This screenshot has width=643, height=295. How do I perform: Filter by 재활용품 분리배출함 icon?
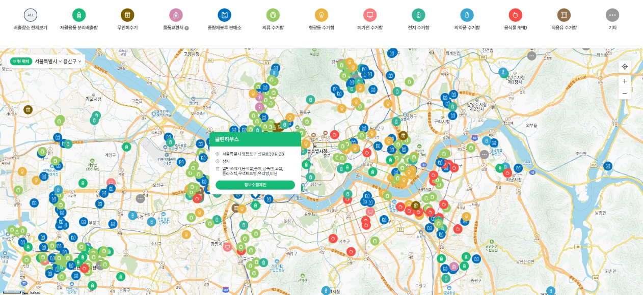(x=78, y=15)
